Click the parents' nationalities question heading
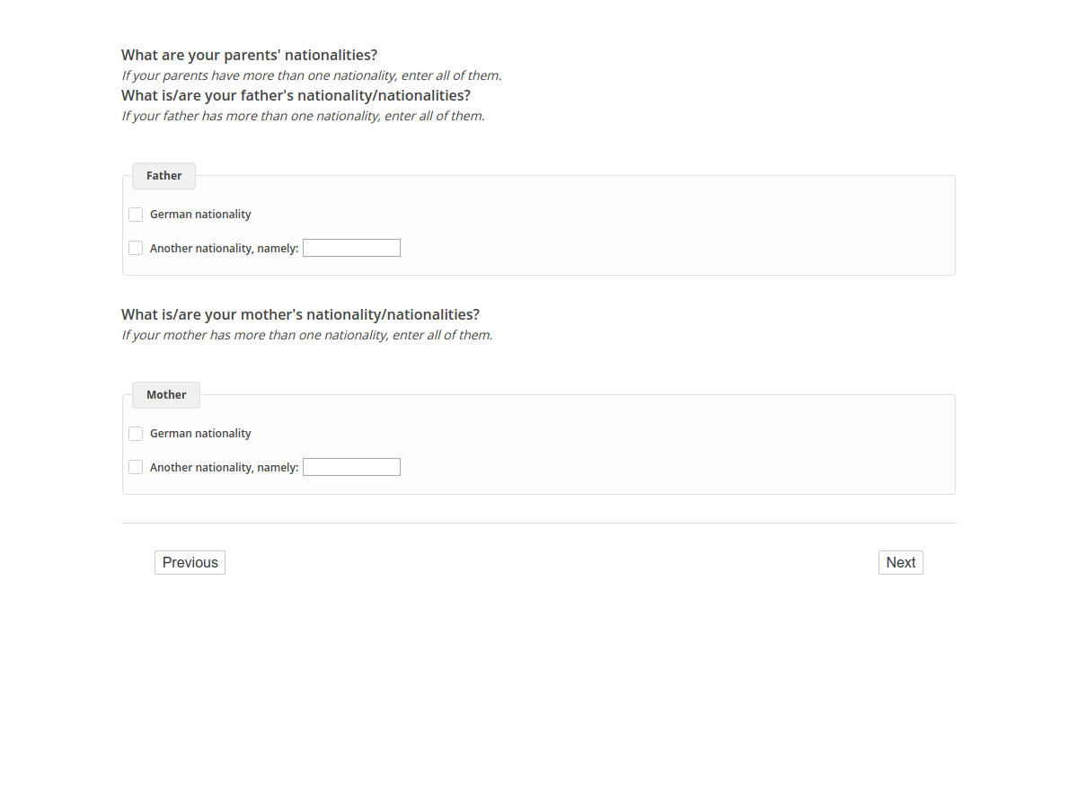Image resolution: width=1078 pixels, height=792 pixels. click(249, 55)
